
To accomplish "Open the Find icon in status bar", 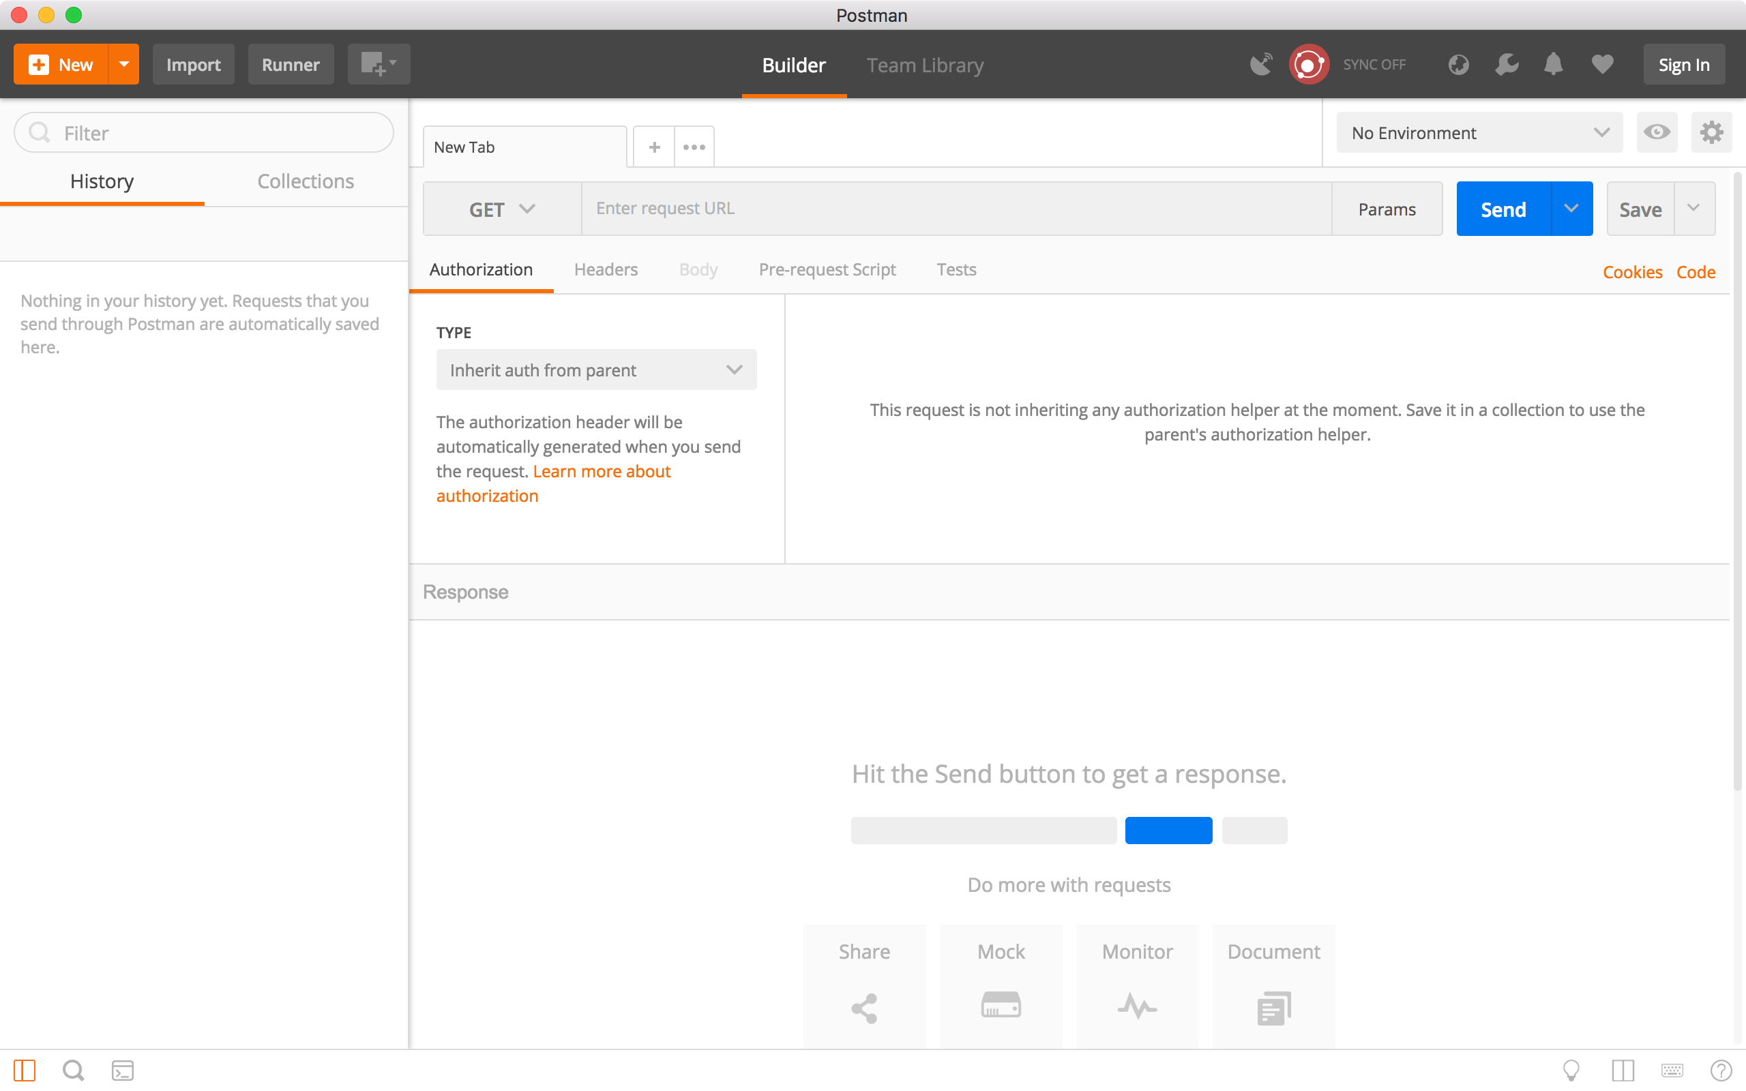I will point(73,1070).
